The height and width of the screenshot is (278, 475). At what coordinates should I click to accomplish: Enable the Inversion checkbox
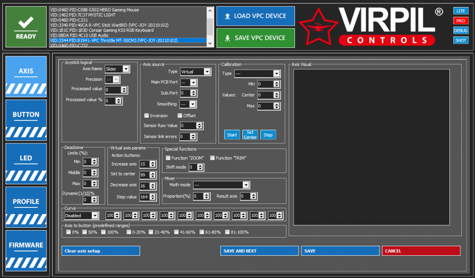pos(147,116)
